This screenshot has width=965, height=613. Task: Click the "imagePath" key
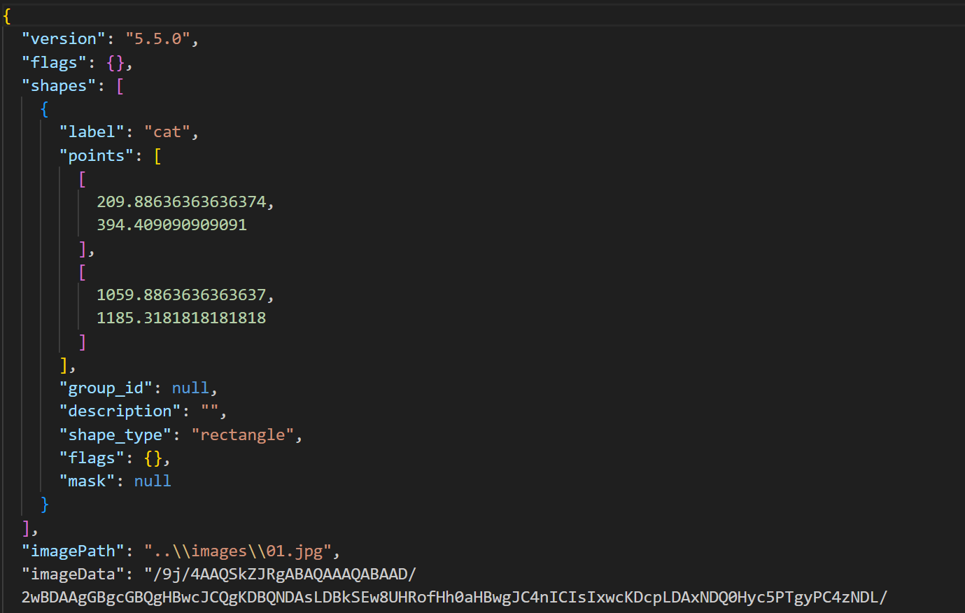pyautogui.click(x=73, y=551)
